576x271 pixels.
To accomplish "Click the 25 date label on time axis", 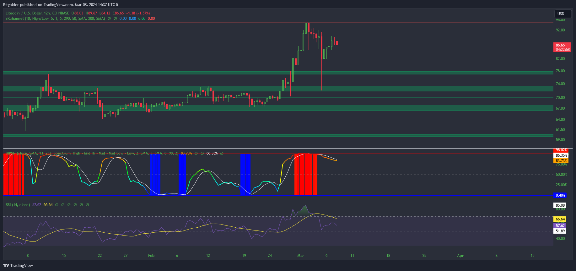I will [424, 256].
